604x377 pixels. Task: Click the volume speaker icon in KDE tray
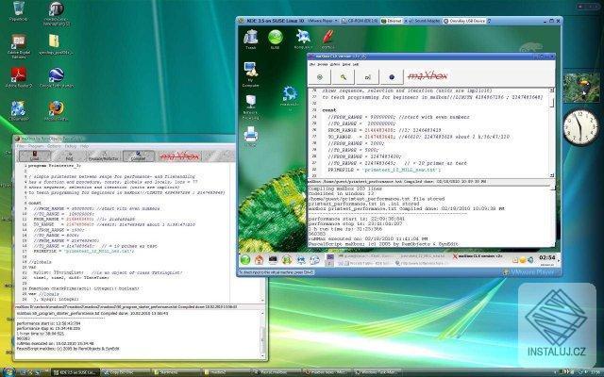coord(530,260)
